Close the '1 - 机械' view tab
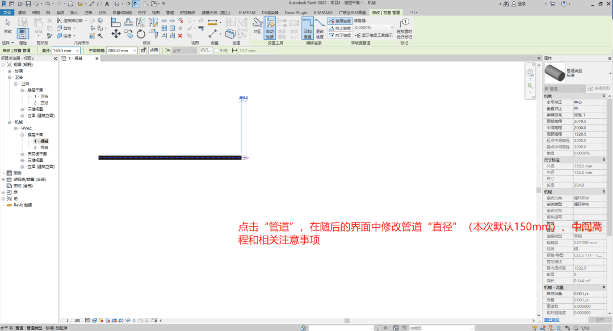Viewport: 613px width, 331px height. click(97, 58)
